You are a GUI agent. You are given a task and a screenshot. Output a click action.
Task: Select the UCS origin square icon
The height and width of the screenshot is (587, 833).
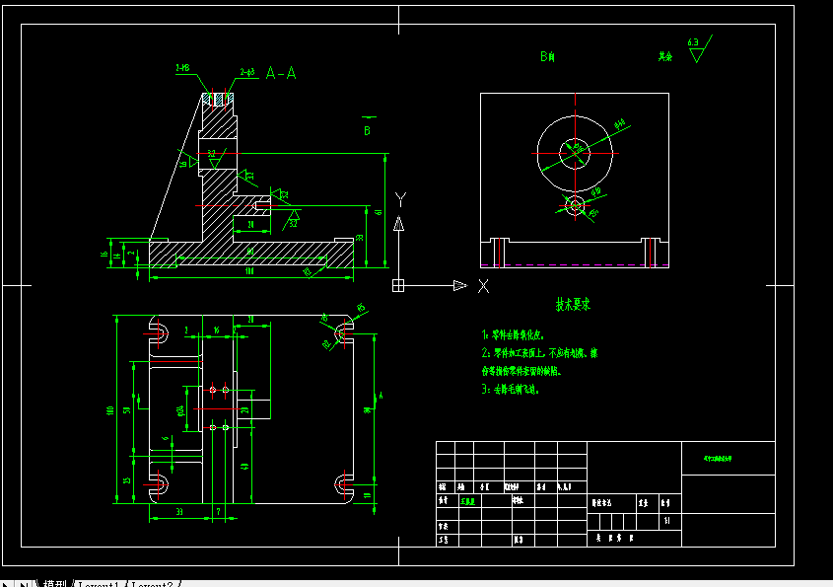[398, 285]
